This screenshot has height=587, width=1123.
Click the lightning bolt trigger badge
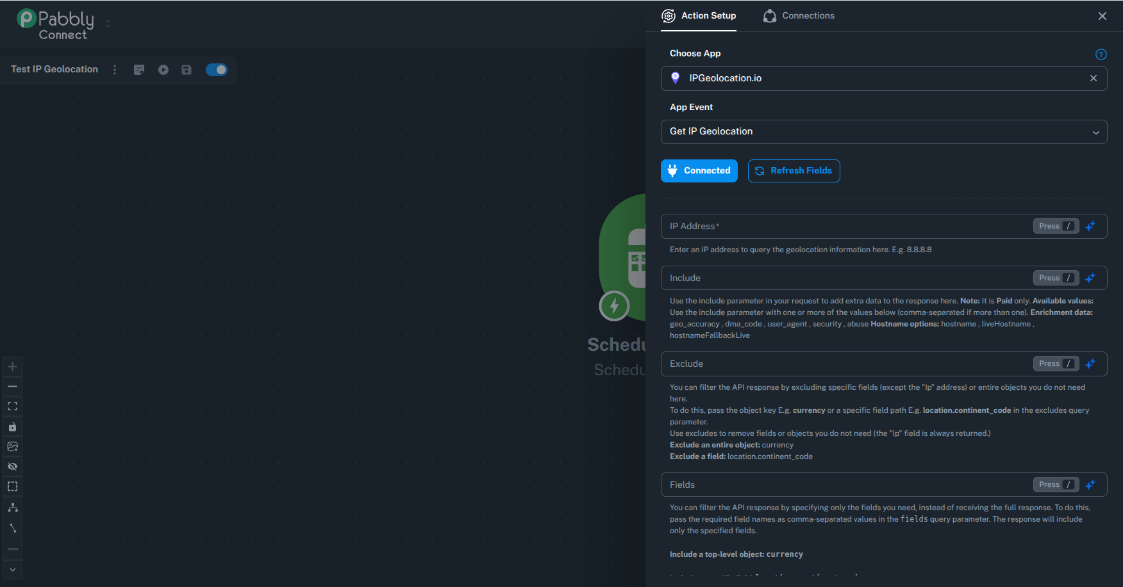click(x=614, y=306)
